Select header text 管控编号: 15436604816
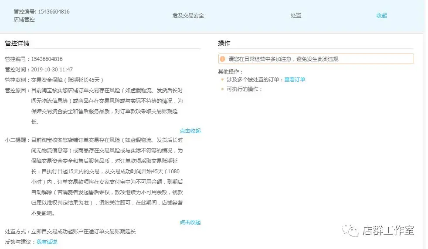The height and width of the screenshot is (249, 428). click(x=41, y=12)
